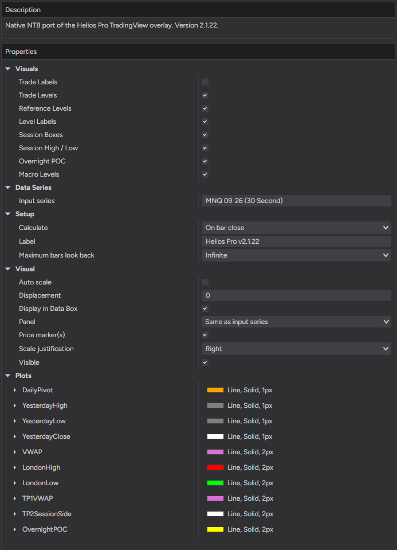Image resolution: width=397 pixels, height=550 pixels.
Task: Expand the OvernightPOC plot settings
Action: [15, 529]
